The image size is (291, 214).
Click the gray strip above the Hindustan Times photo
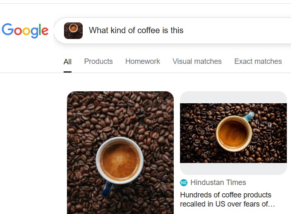[233, 97]
